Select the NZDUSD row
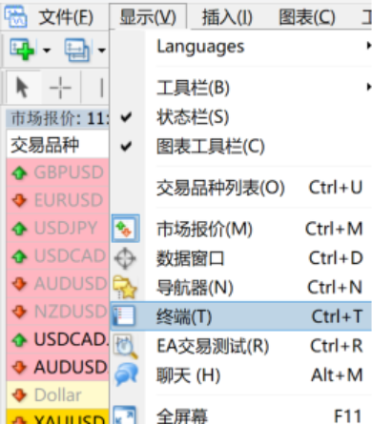The image size is (372, 424). [57, 312]
